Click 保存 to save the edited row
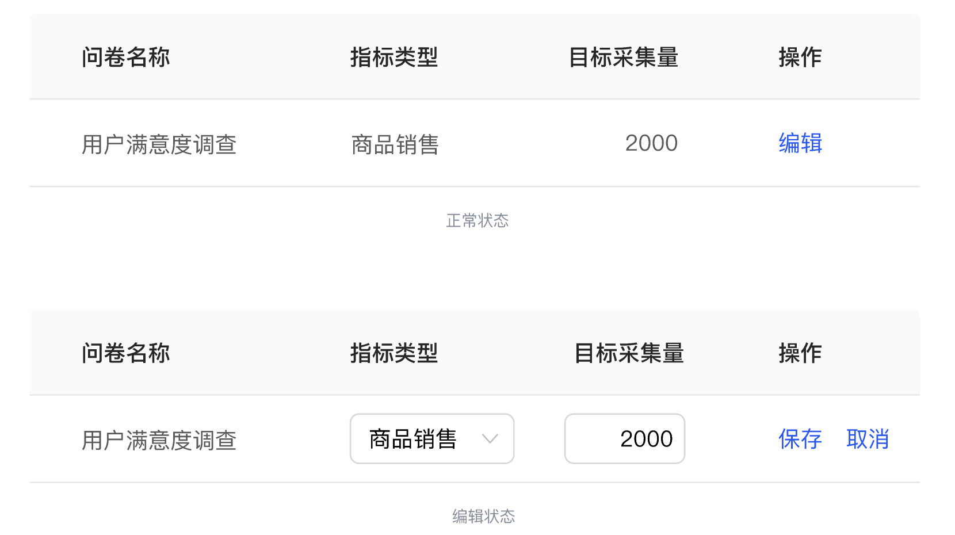955x535 pixels. coord(800,439)
